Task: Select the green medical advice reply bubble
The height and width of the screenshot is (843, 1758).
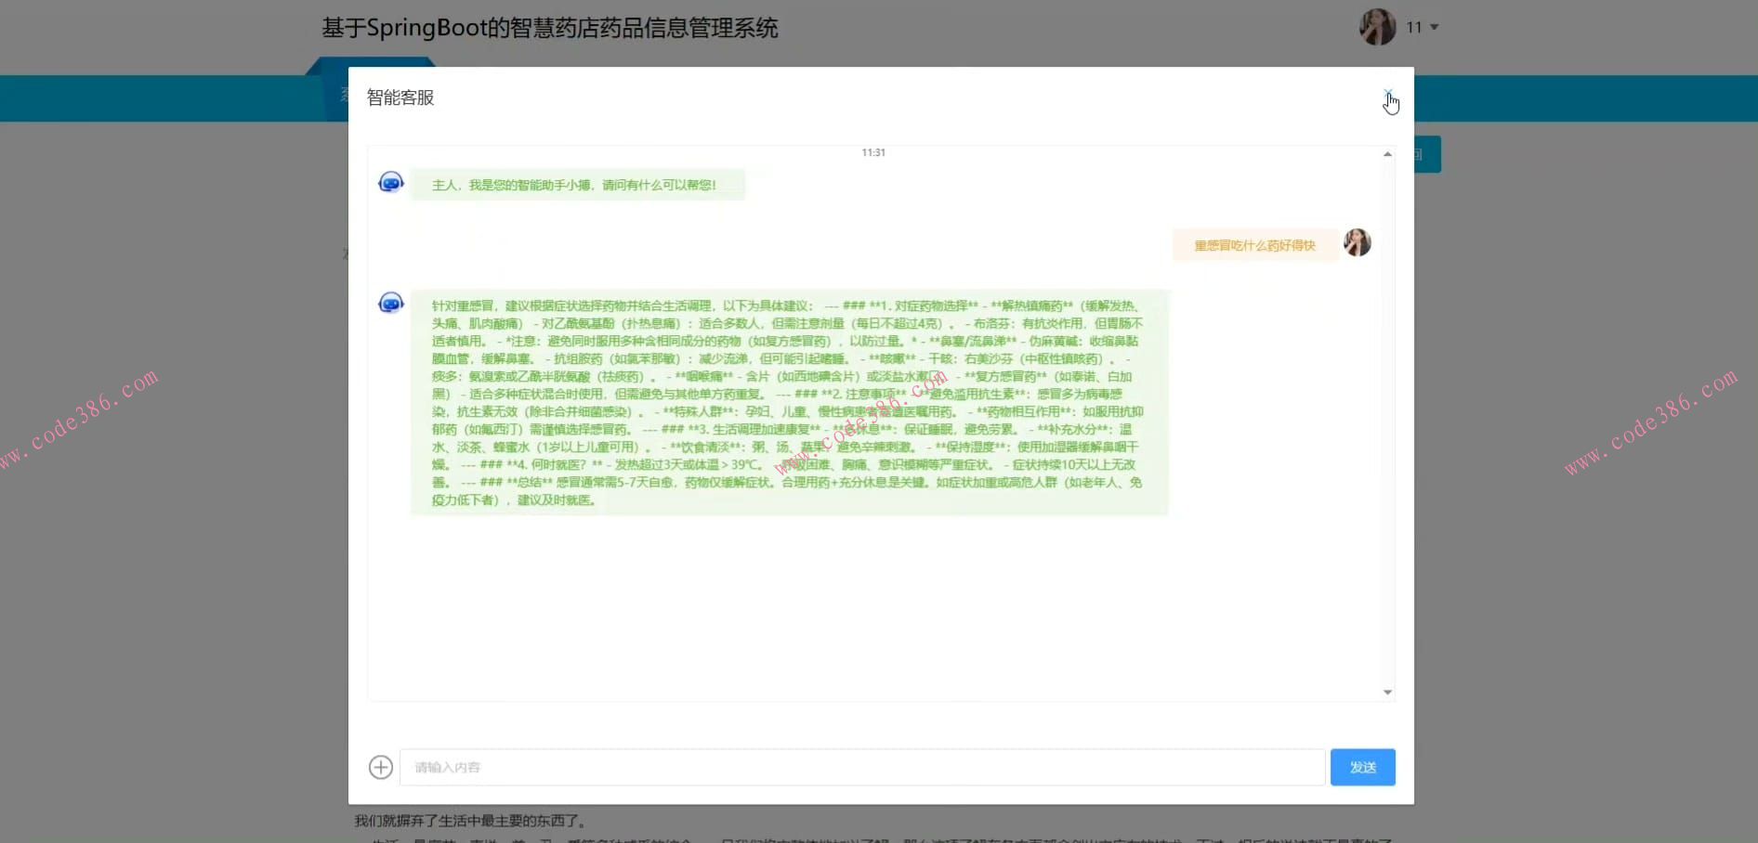Action: 789,405
